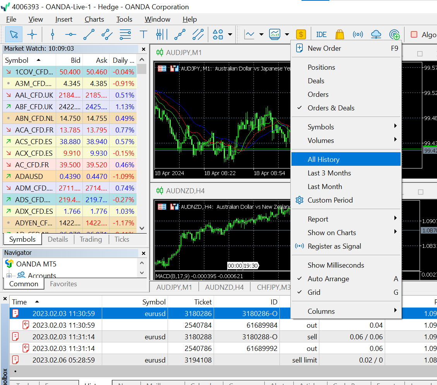
Task: Open the IDE MetaEditor button
Action: coord(321,35)
